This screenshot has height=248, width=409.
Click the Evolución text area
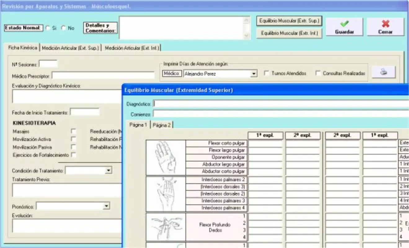click(67, 226)
